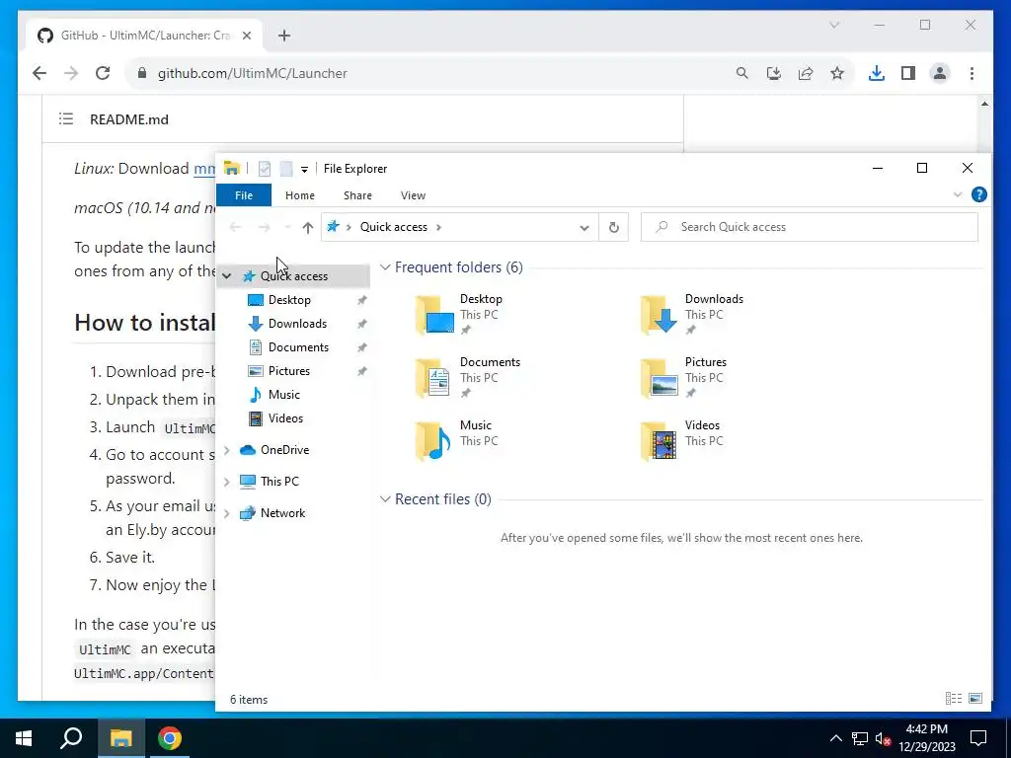Viewport: 1011px width, 758px height.
Task: Open README.md outline list icon
Action: point(66,119)
